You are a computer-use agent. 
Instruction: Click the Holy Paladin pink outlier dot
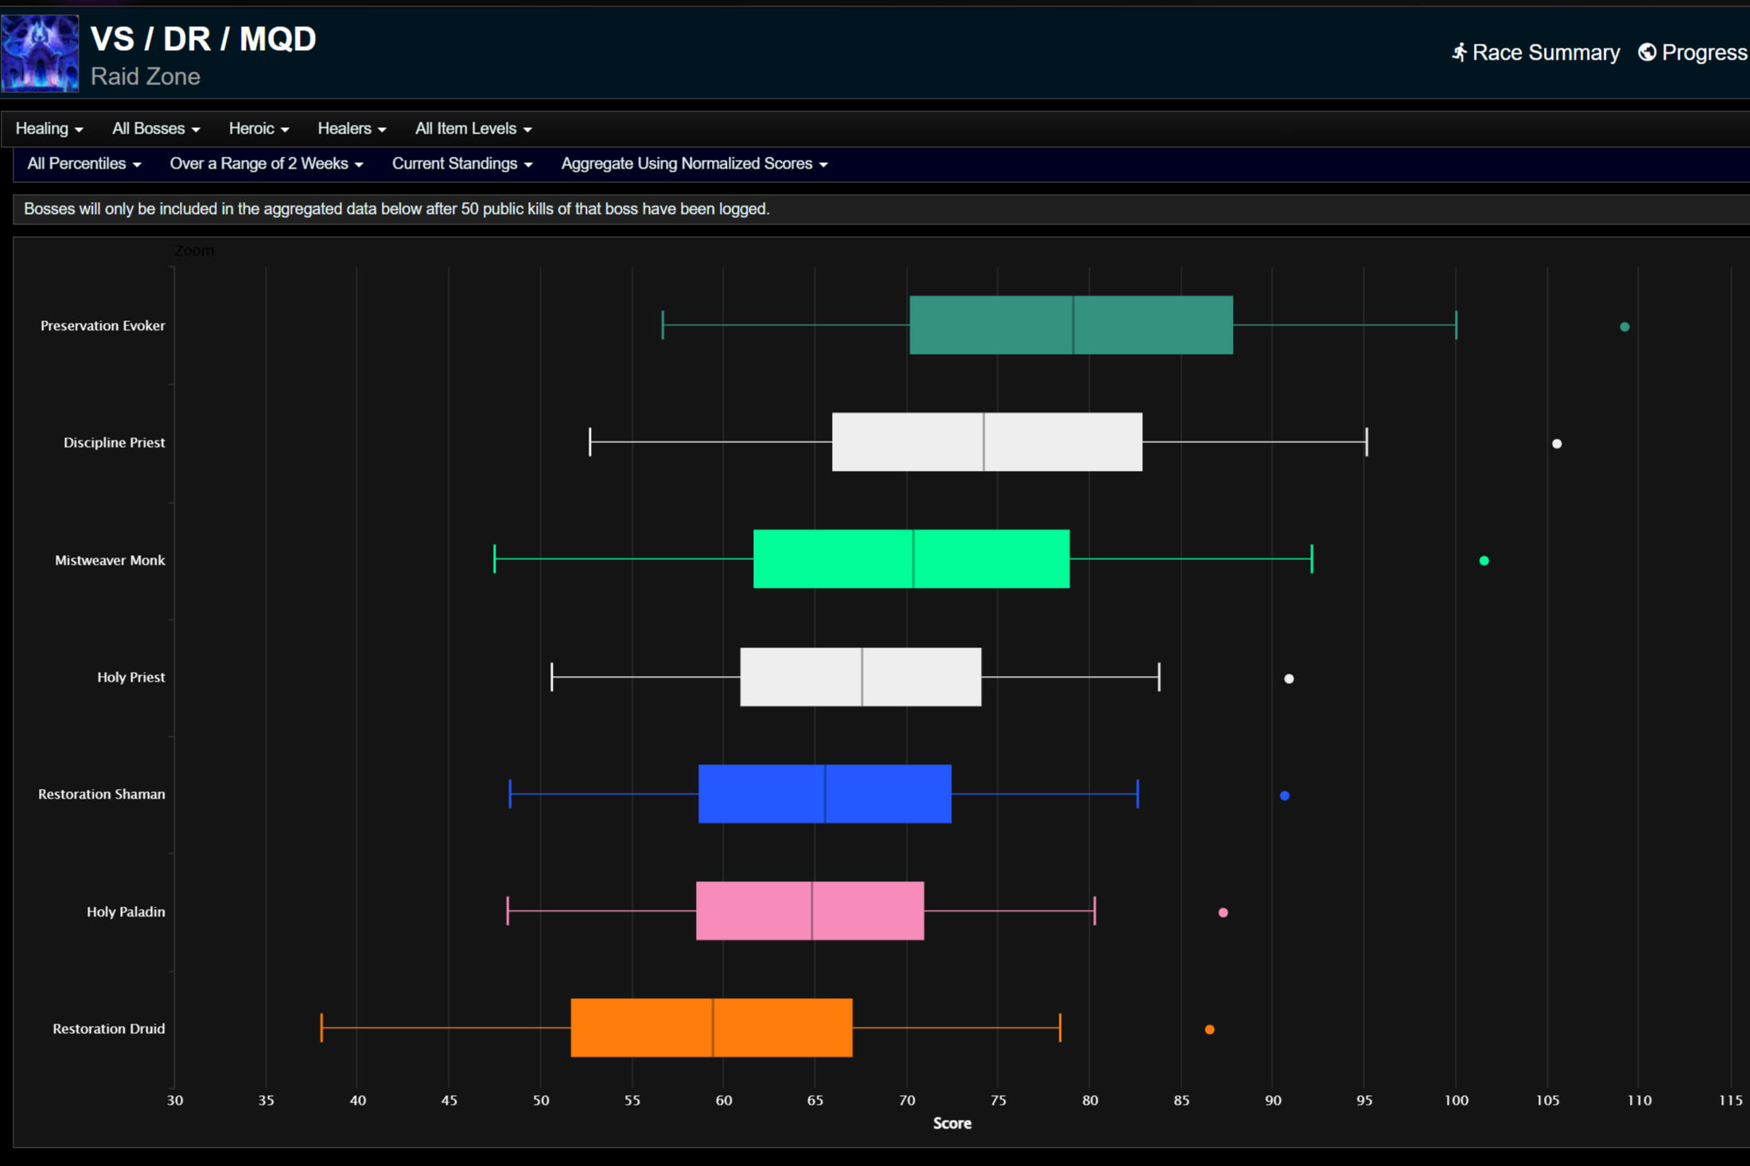[x=1223, y=912]
